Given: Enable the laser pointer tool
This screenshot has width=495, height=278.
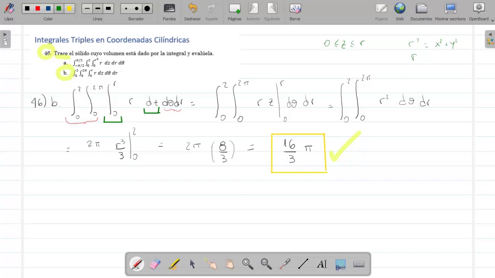Looking at the screenshot, I should [x=285, y=264].
